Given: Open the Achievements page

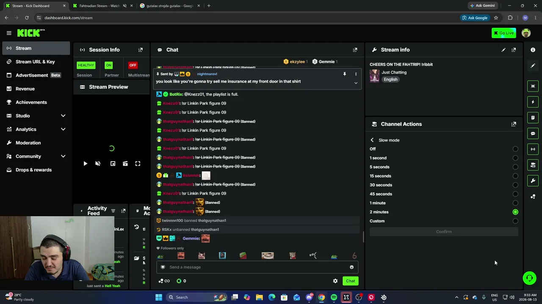Looking at the screenshot, I should click(x=36, y=102).
